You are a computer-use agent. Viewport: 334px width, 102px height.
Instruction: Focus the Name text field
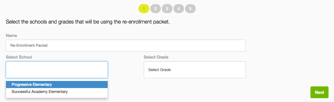click(x=126, y=45)
